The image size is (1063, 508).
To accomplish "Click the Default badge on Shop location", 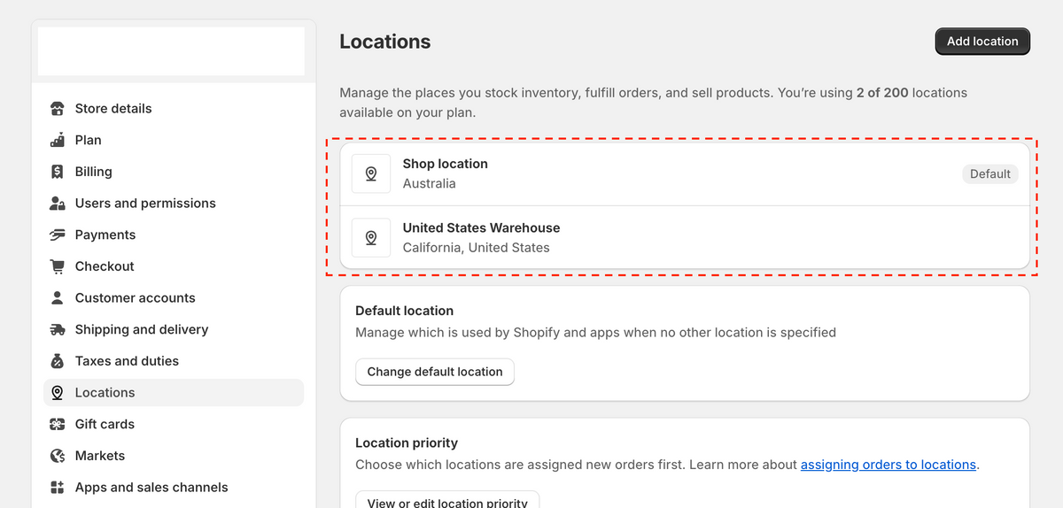I will click(x=990, y=174).
